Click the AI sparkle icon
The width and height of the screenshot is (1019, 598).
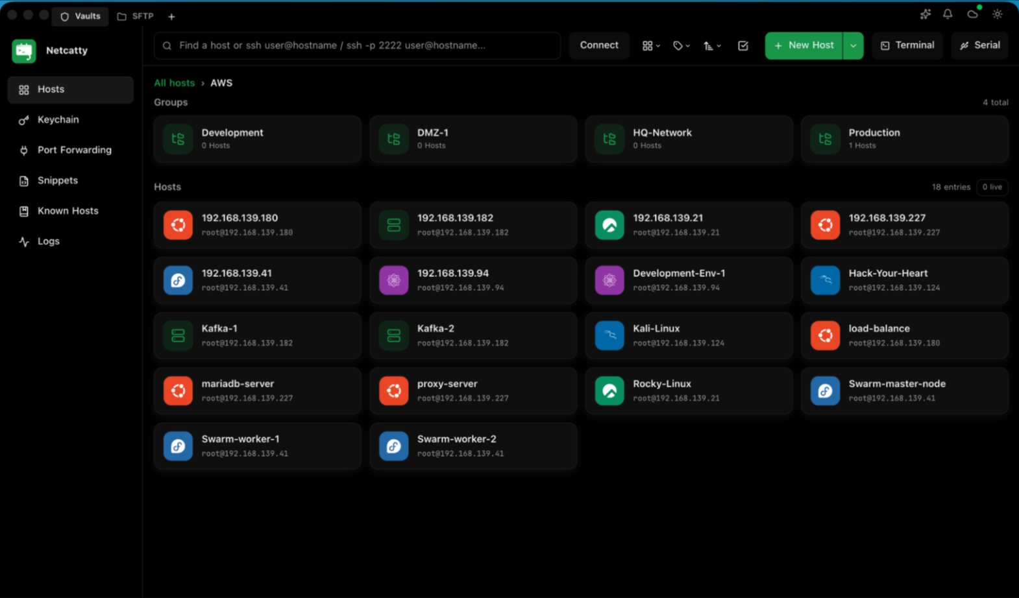point(925,14)
